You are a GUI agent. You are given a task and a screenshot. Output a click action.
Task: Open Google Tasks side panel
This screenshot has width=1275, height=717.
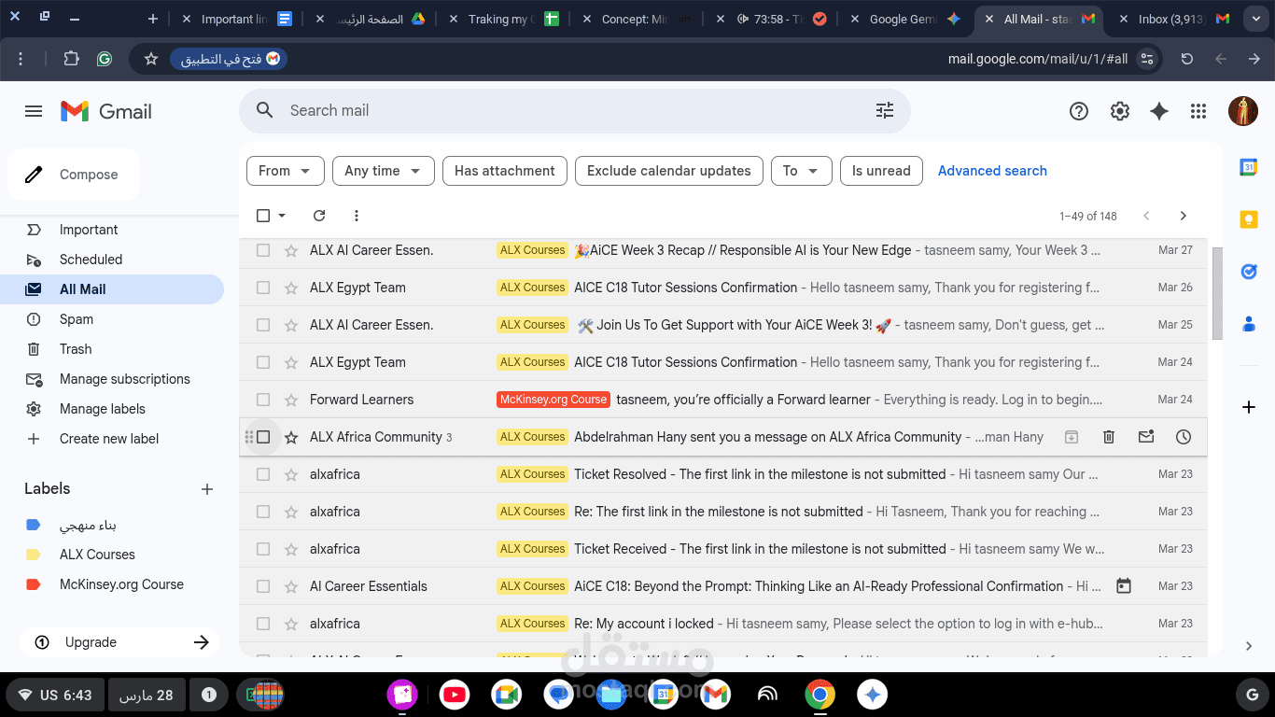1249,272
